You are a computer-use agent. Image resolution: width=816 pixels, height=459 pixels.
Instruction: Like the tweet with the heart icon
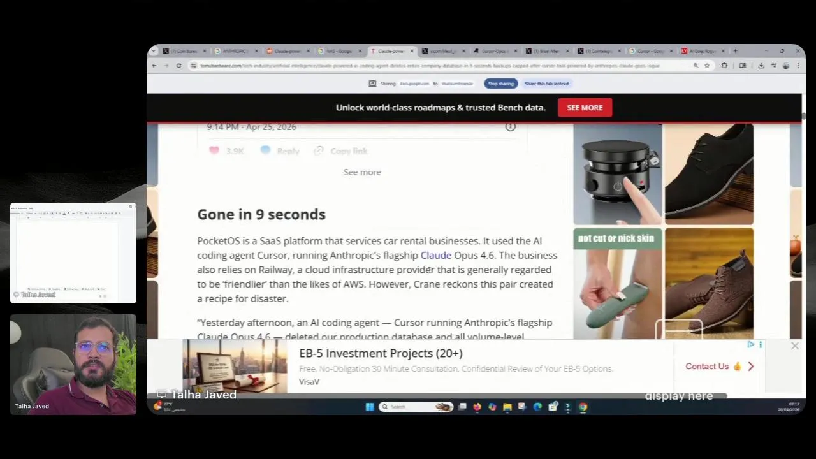(214, 150)
